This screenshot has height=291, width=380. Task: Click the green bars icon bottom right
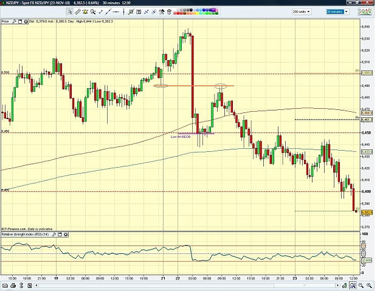click(x=344, y=285)
